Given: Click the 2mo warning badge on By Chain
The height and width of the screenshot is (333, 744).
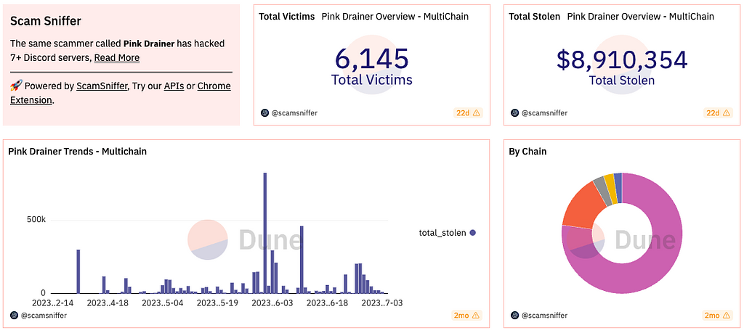Looking at the screenshot, I should (716, 316).
